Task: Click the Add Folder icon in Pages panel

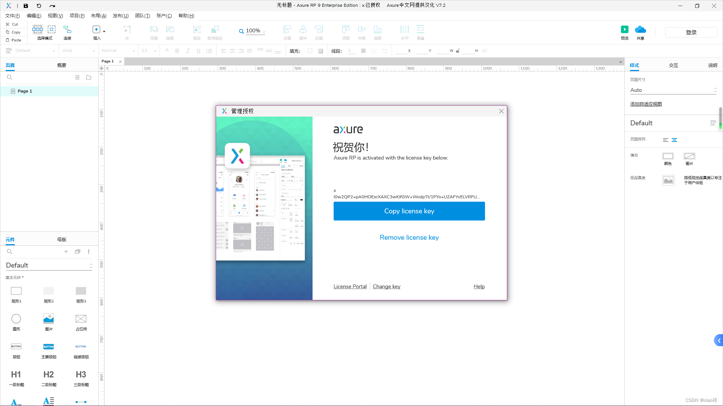Action: [89, 78]
